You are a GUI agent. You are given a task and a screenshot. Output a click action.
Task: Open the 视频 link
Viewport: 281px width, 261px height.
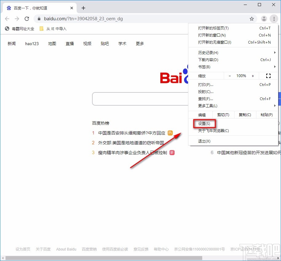point(87,44)
